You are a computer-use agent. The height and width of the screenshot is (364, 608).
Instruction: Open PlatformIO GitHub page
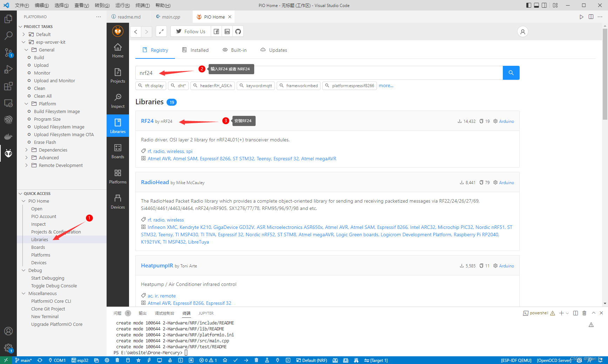pos(238,31)
